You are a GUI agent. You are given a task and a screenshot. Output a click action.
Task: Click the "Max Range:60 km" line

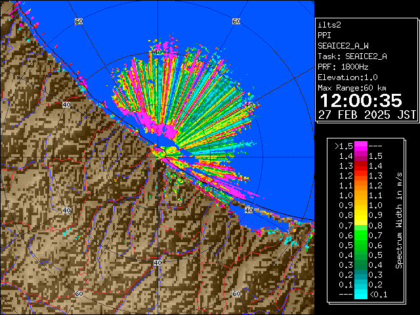pyautogui.click(x=352, y=88)
